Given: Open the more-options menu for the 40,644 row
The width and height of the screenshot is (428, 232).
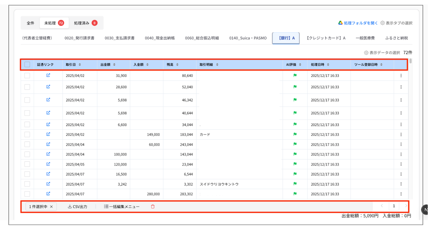Looking at the screenshot, I should pyautogui.click(x=401, y=113).
